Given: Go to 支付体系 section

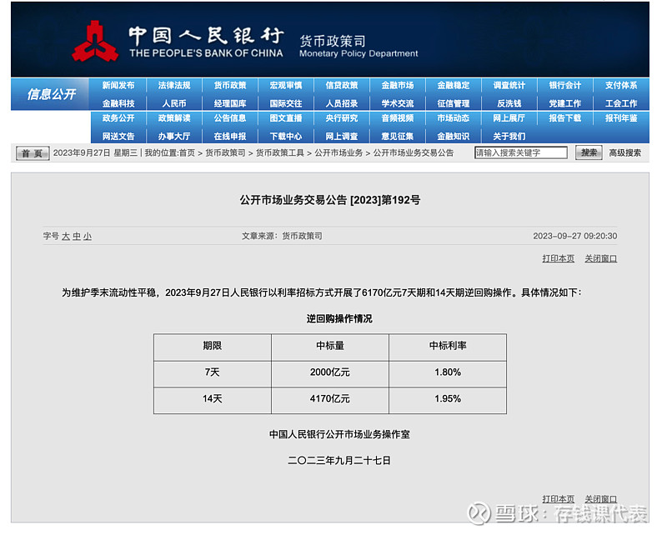Looking at the screenshot, I should (x=621, y=85).
